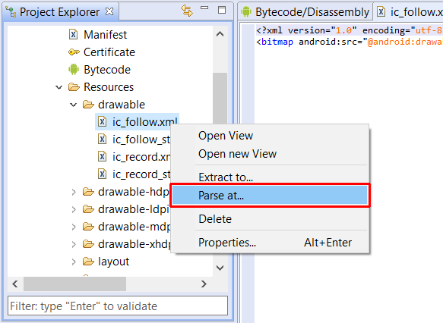Collapse the Resources folder
443x323 pixels.
coord(59,87)
